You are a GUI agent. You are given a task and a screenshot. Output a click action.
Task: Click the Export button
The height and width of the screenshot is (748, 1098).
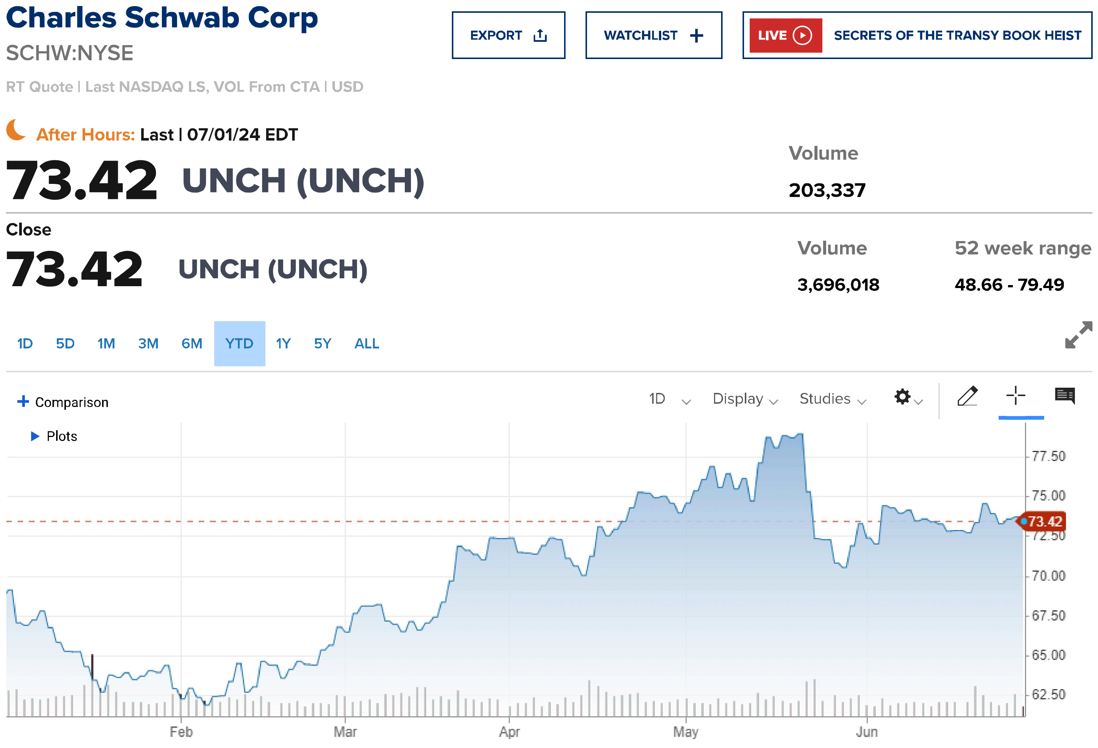[508, 35]
